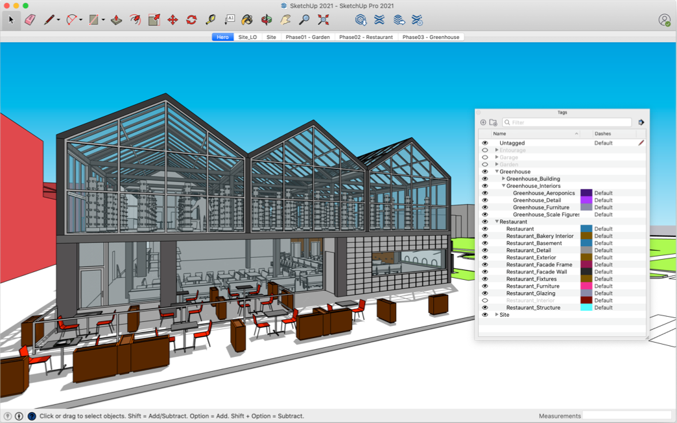Screen dimensions: 677x423
Task: Show the hidden Restaurant_Interior tag
Action: [x=484, y=301]
